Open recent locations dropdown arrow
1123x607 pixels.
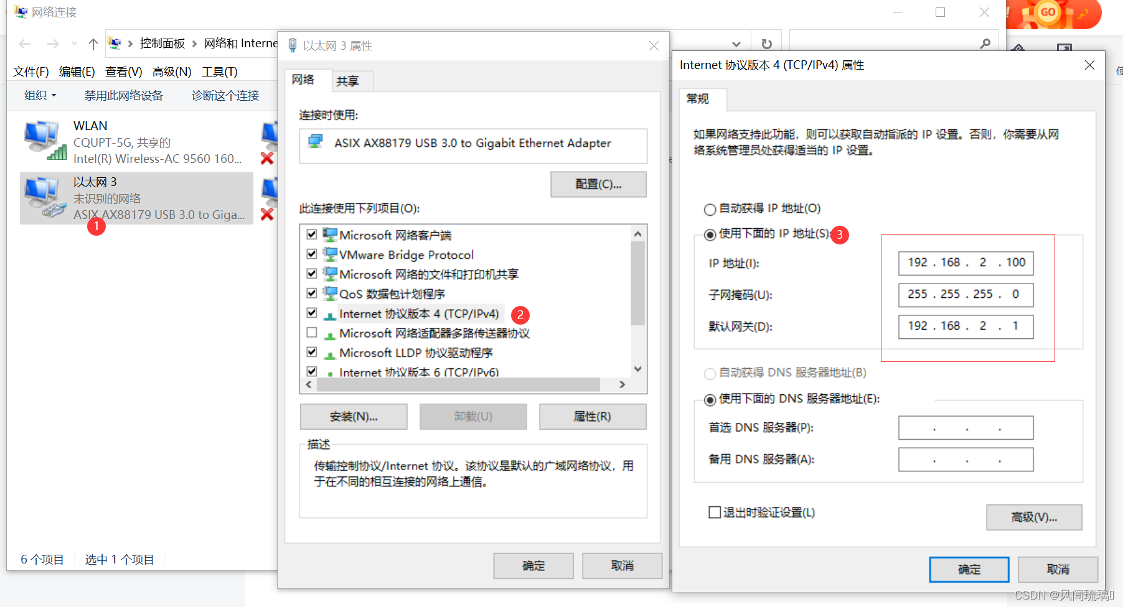[74, 44]
